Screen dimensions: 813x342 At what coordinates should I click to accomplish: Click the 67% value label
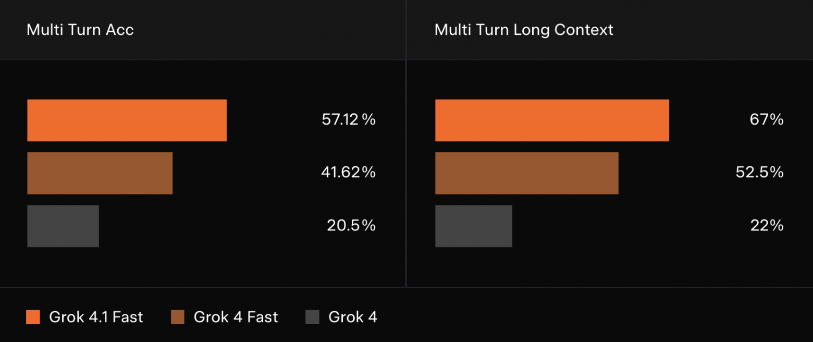(766, 120)
